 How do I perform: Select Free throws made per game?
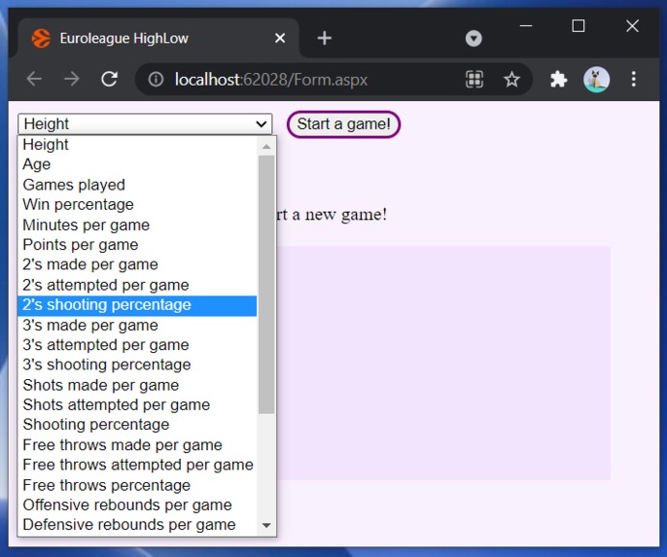[137, 445]
